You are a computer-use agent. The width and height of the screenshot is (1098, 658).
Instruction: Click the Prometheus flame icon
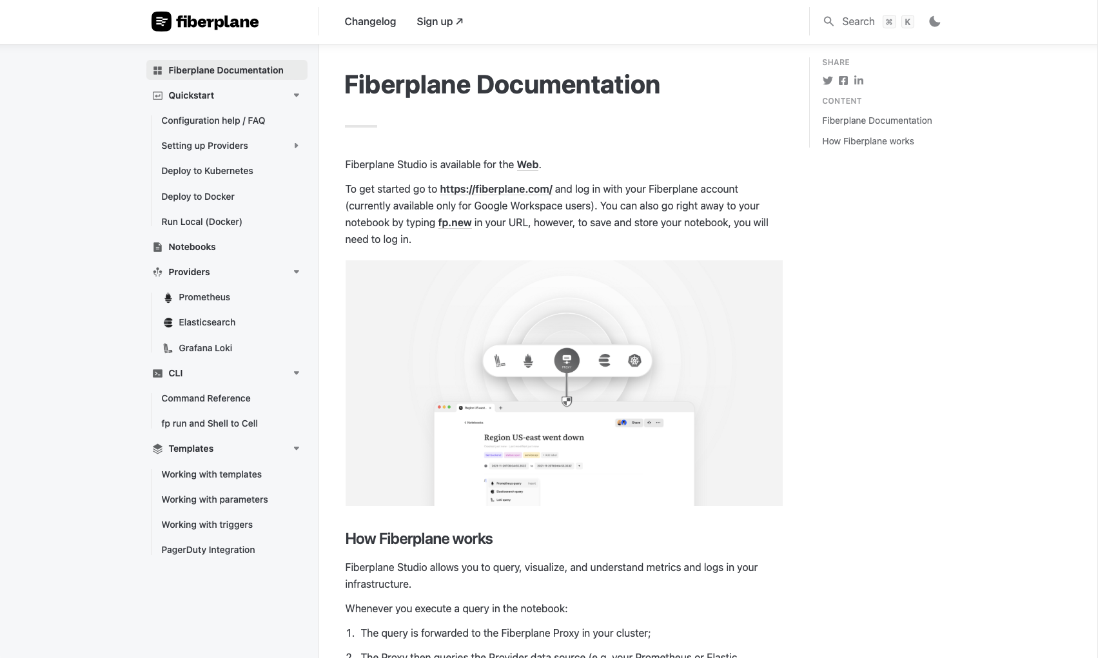coord(168,297)
